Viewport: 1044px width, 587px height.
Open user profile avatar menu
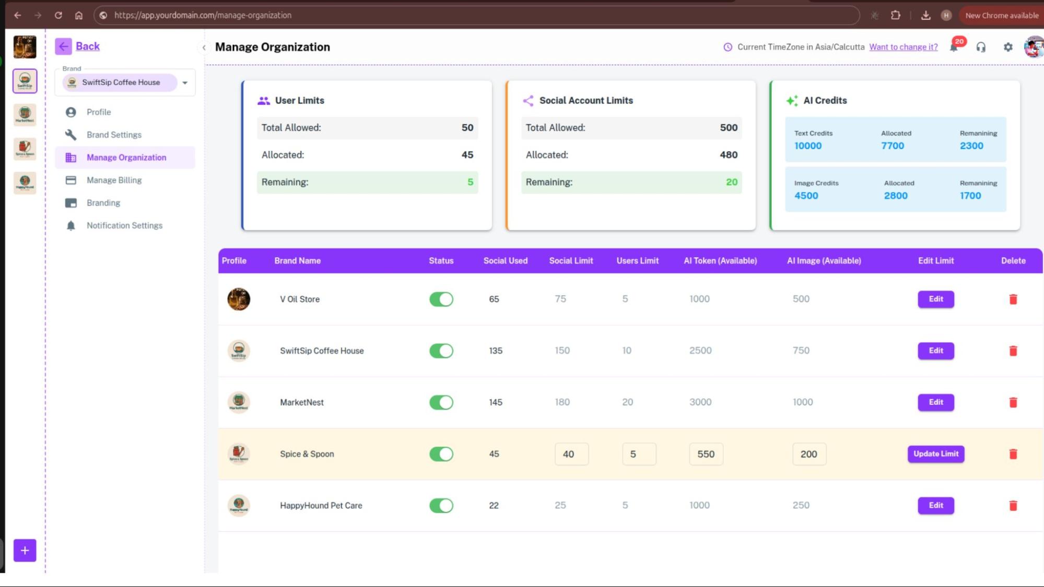tap(1033, 47)
